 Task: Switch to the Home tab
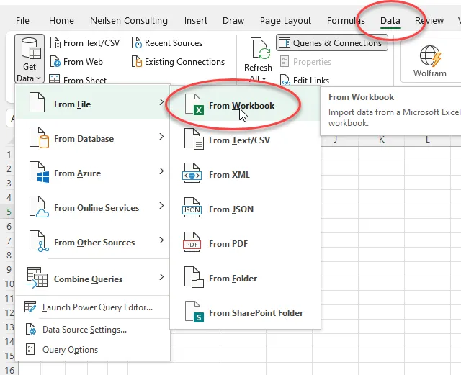[x=61, y=21]
